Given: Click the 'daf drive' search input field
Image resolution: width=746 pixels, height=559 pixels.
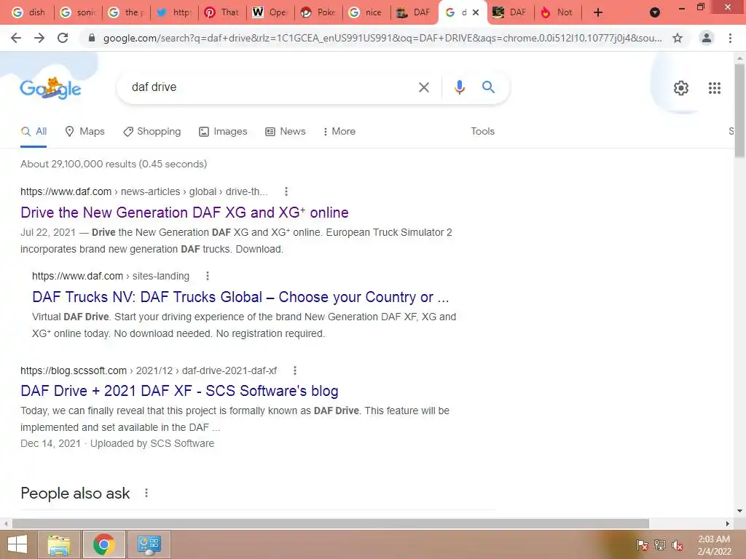Looking at the screenshot, I should pos(271,87).
